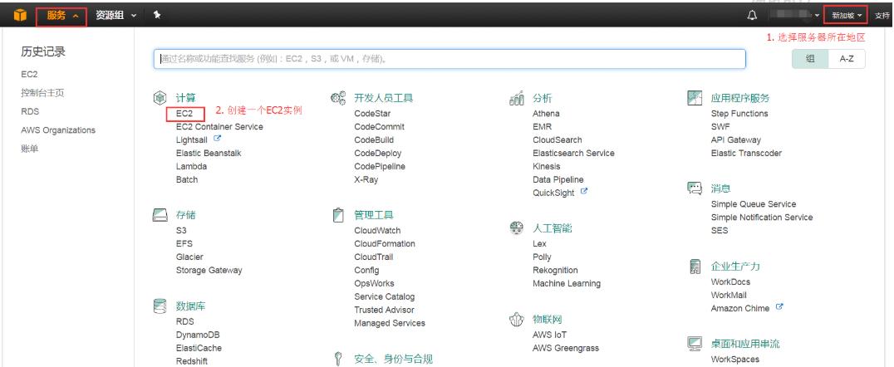Viewport: 894px width, 367px height.
Task: Open EC2 Container Service
Action: (219, 126)
